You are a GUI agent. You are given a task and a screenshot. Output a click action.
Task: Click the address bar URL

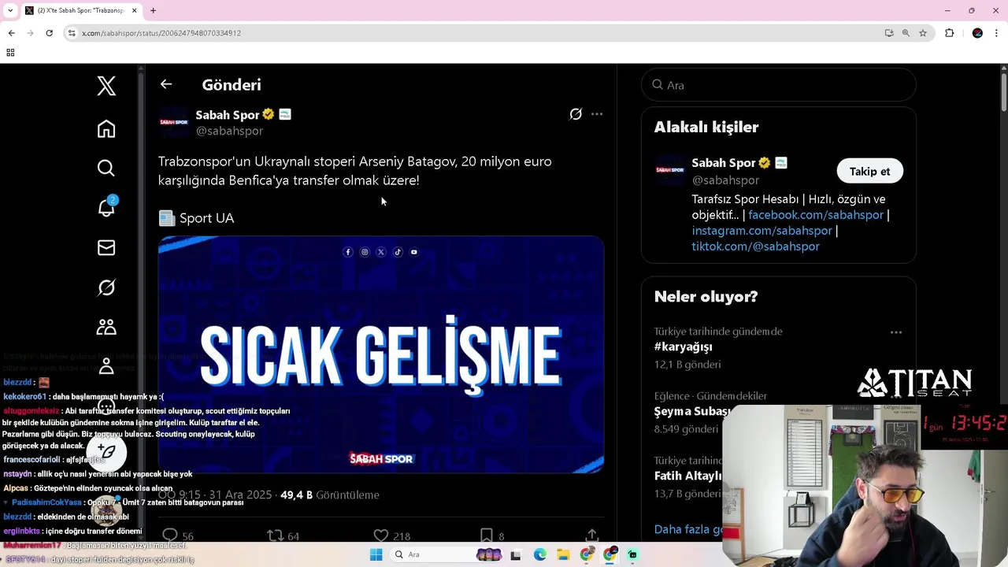[161, 33]
